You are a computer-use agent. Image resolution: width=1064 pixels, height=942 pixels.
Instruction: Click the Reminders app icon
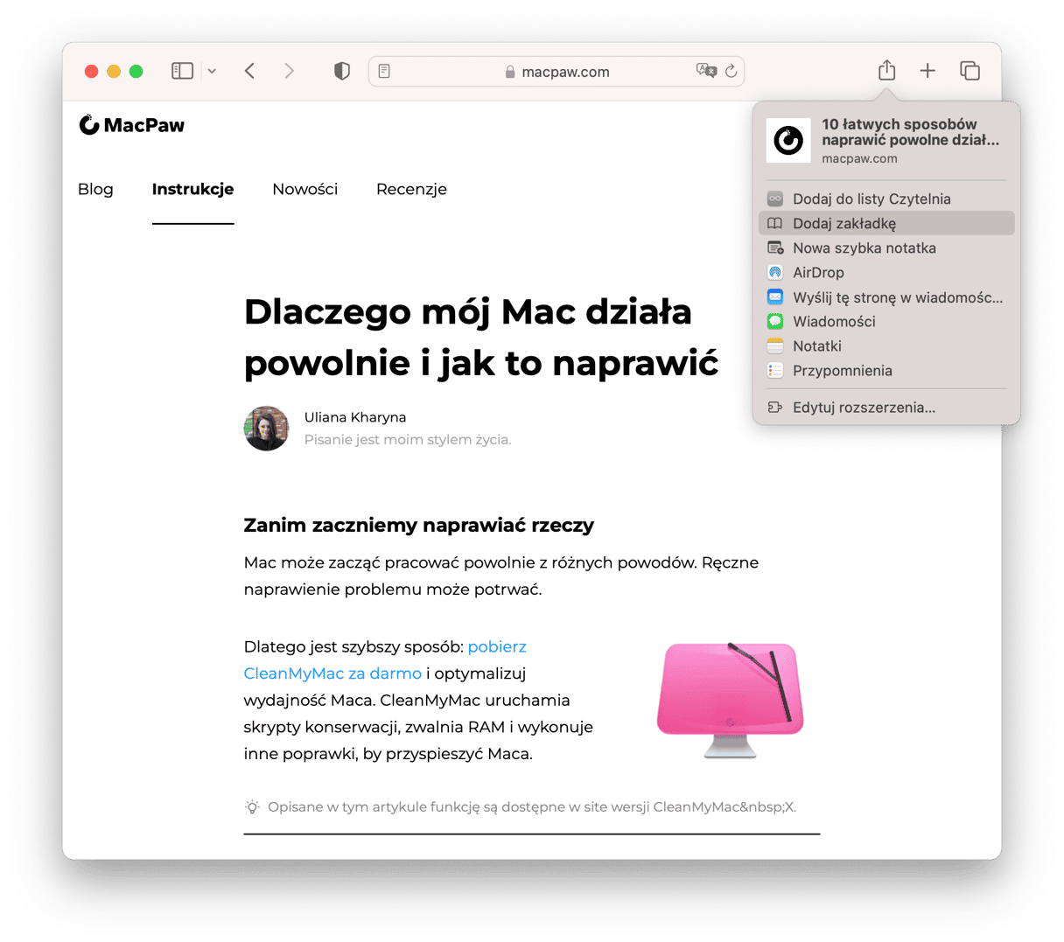(x=775, y=370)
